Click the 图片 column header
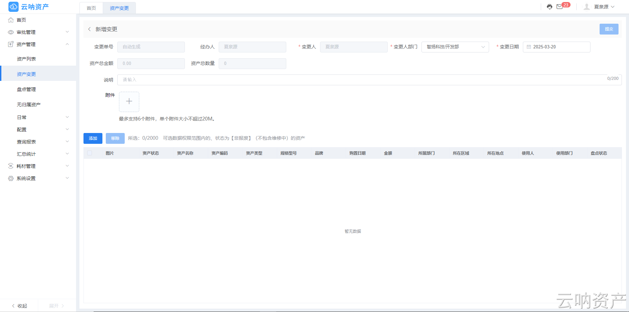The height and width of the screenshot is (312, 629). pyautogui.click(x=110, y=153)
